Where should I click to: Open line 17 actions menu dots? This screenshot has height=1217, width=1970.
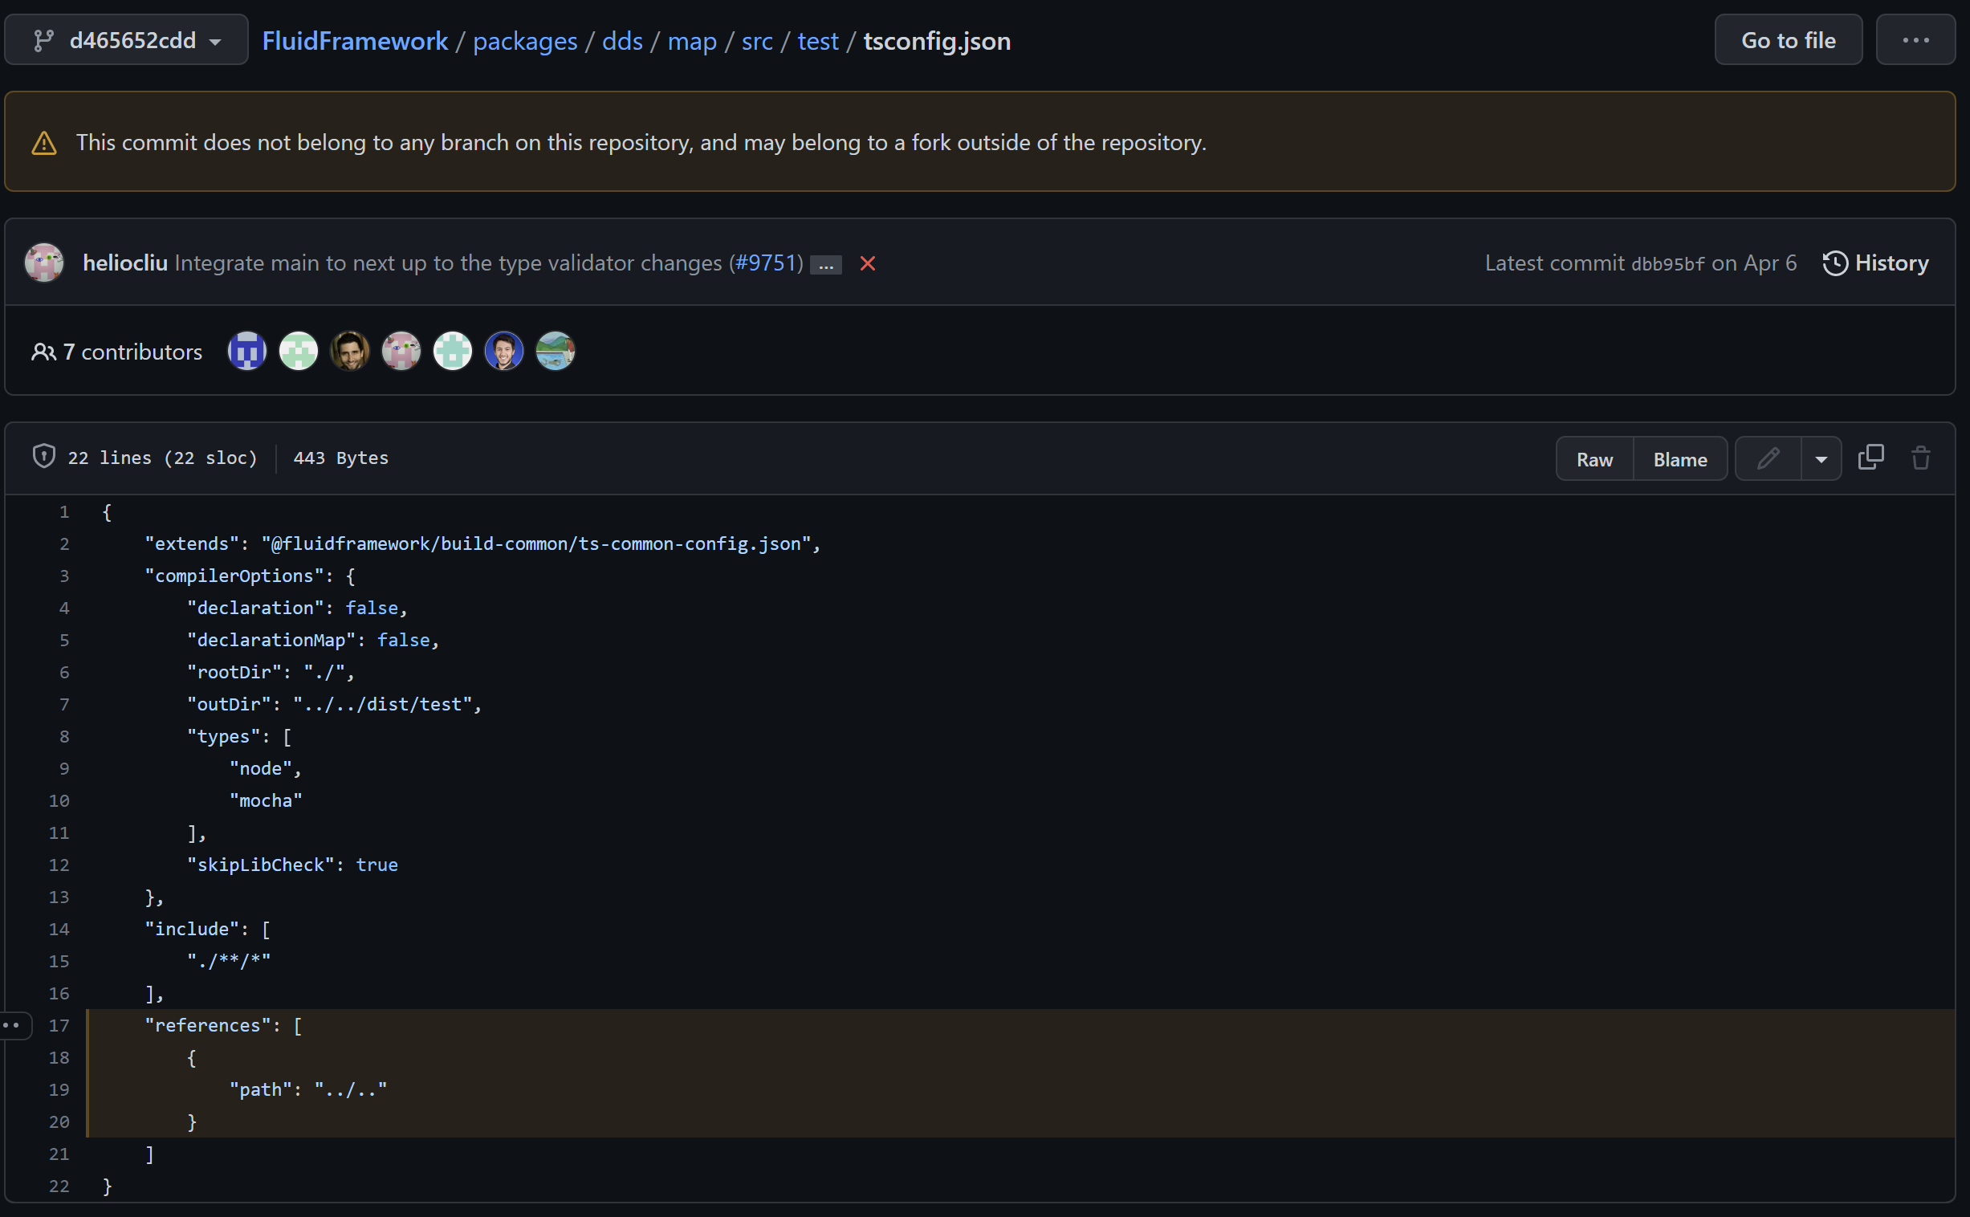pos(13,1025)
